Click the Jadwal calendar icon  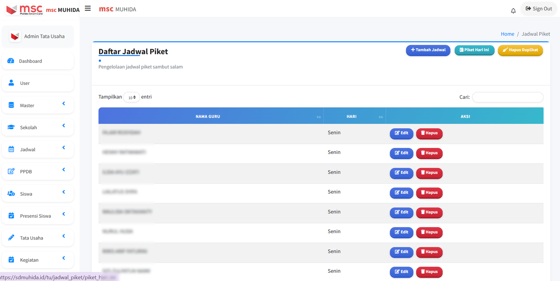pos(11,149)
